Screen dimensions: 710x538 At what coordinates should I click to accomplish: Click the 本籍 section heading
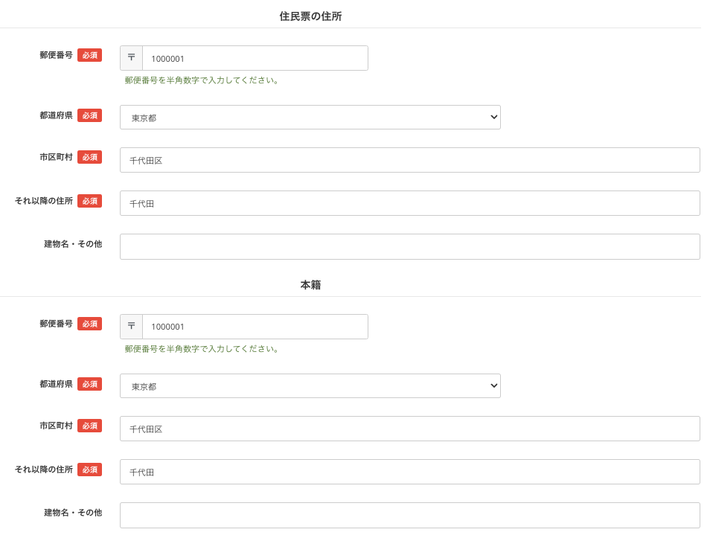(310, 285)
